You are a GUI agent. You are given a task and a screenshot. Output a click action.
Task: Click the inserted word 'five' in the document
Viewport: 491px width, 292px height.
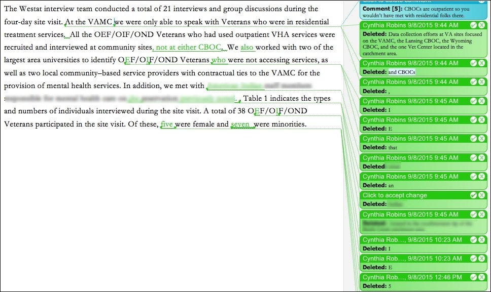pyautogui.click(x=167, y=124)
